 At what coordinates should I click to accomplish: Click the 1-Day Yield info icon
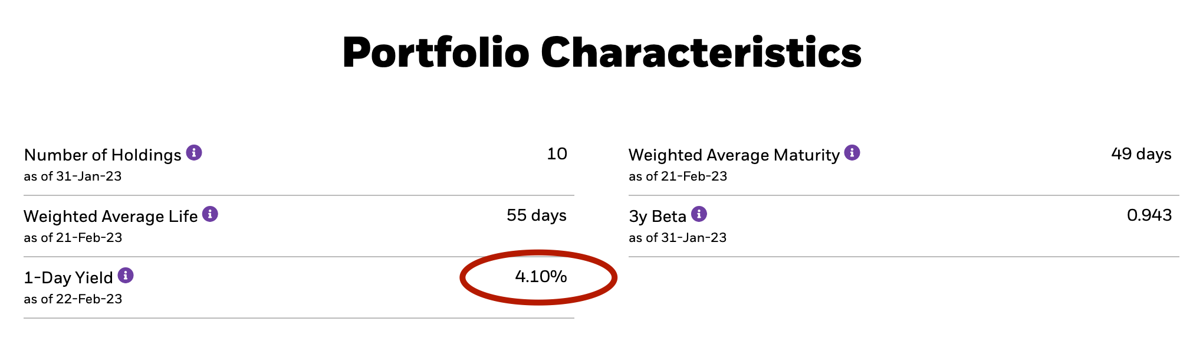[126, 276]
